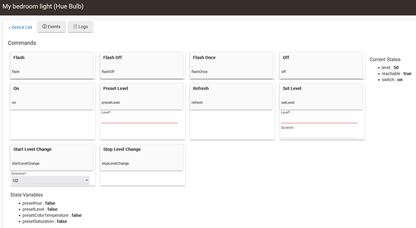416x228 pixels.
Task: Start the Start Level Change command
Action: pos(52,156)
